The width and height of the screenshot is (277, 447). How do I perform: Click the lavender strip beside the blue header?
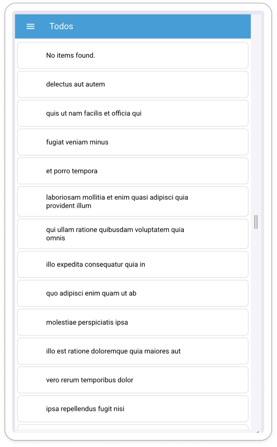coord(256,26)
